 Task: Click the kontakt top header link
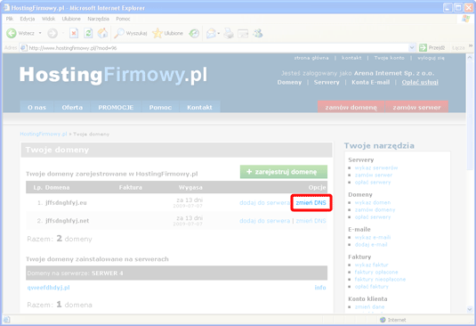[x=351, y=58]
